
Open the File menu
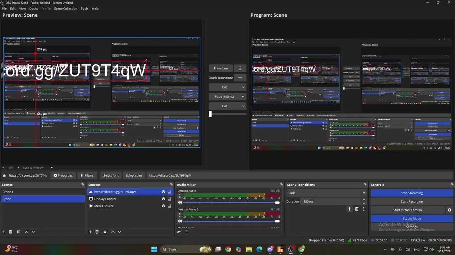(x=4, y=8)
